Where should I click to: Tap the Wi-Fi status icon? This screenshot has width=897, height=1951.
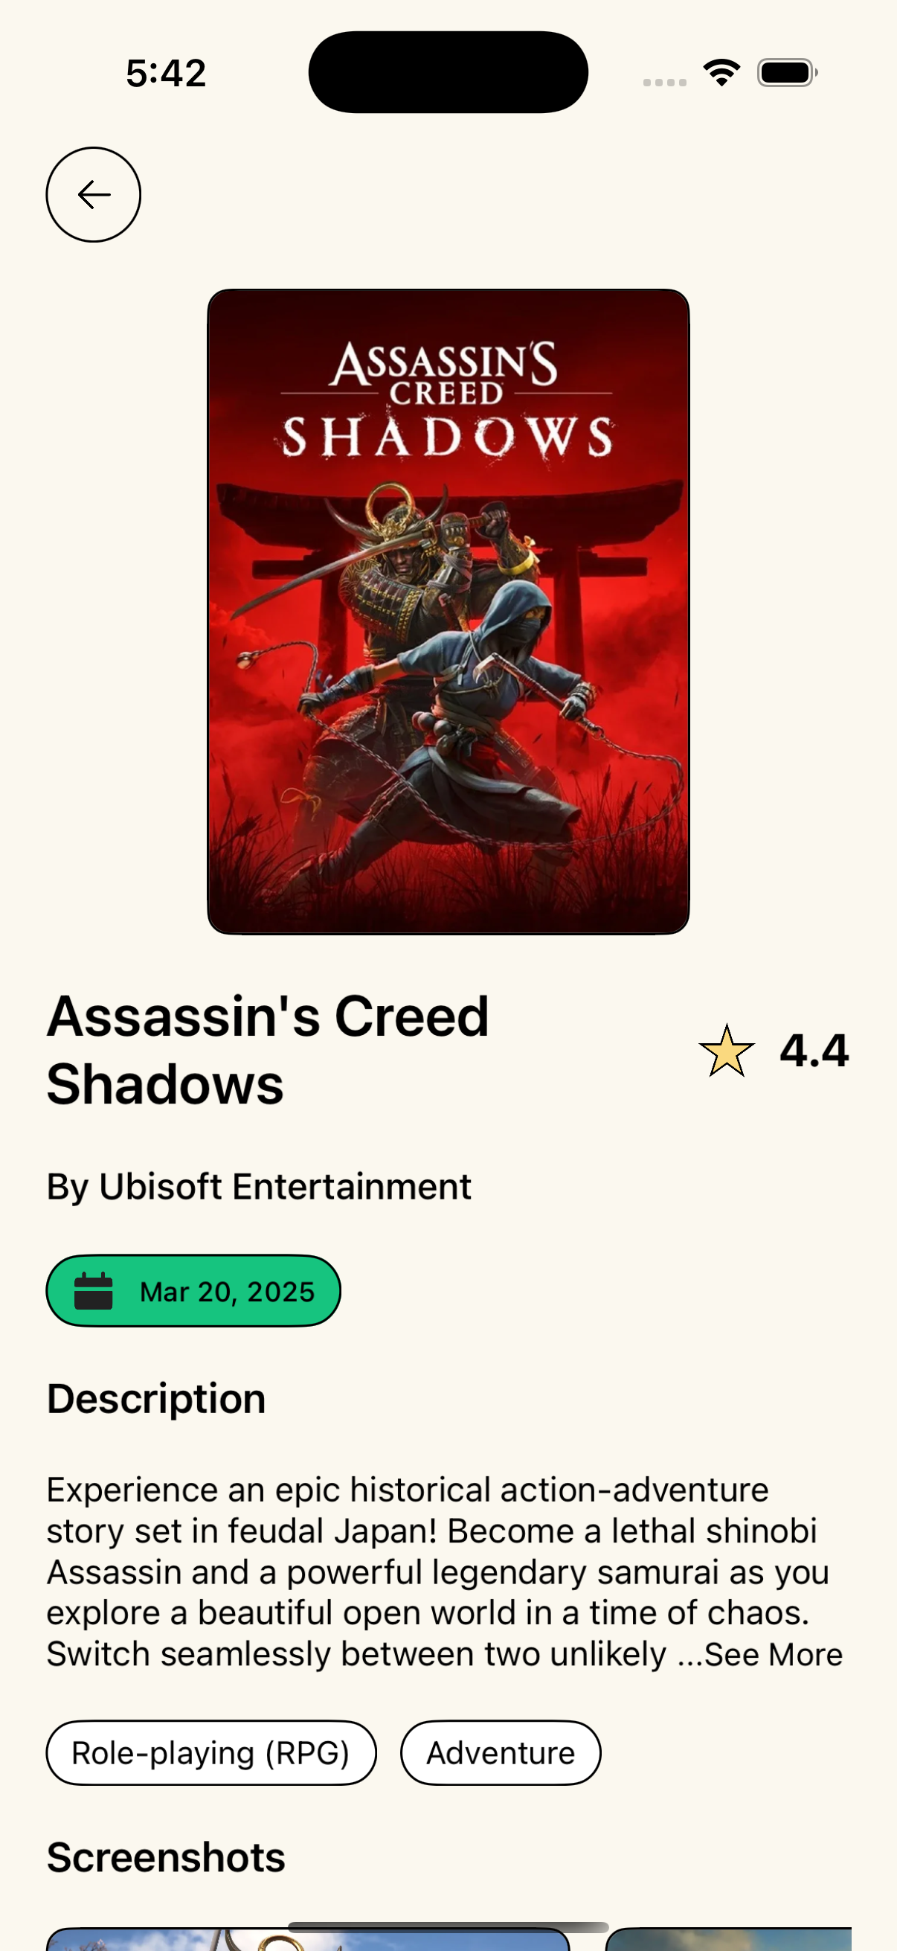[722, 73]
